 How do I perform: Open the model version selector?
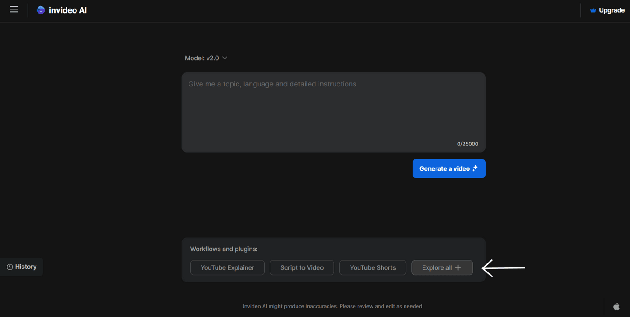[207, 58]
